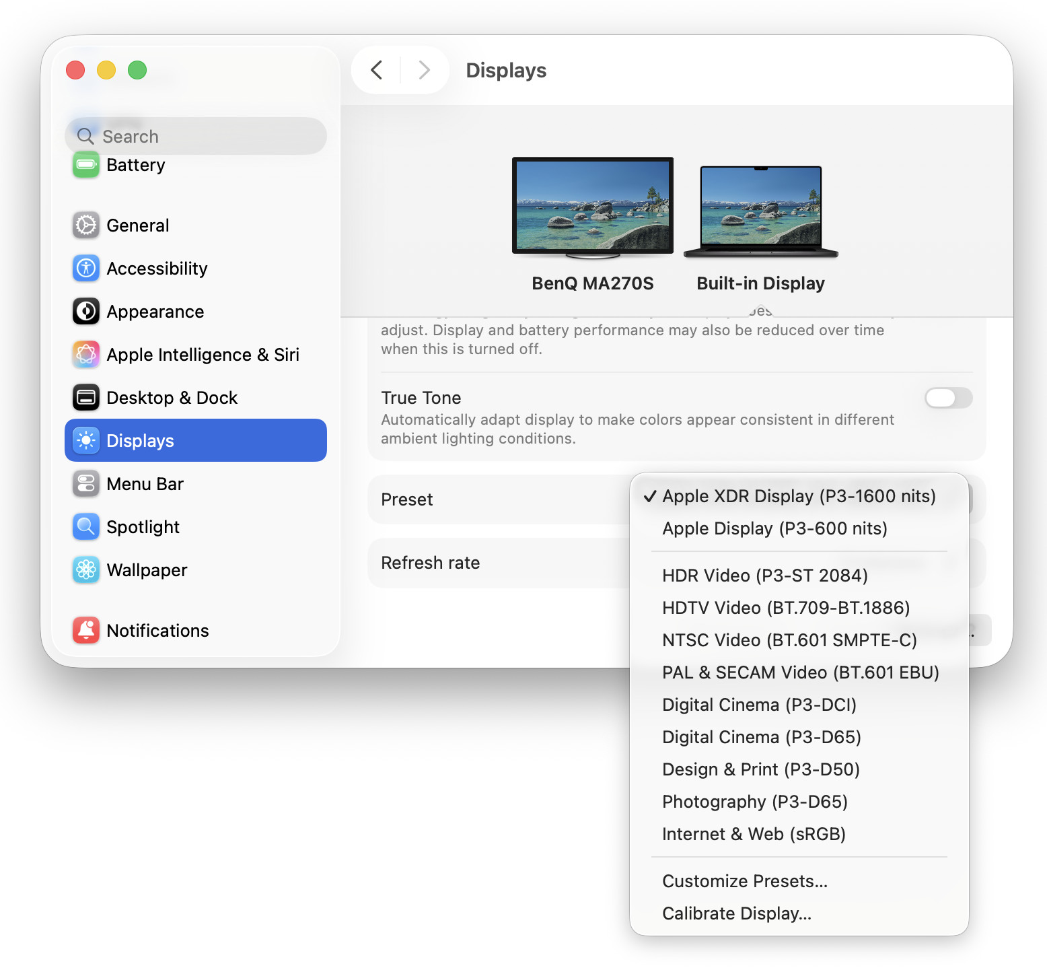The image size is (1047, 972).
Task: Click Calibrate Display… option
Action: coord(736,913)
